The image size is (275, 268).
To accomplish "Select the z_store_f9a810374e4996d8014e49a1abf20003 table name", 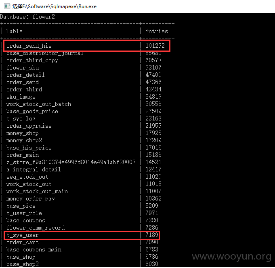I will pyautogui.click(x=71, y=162).
